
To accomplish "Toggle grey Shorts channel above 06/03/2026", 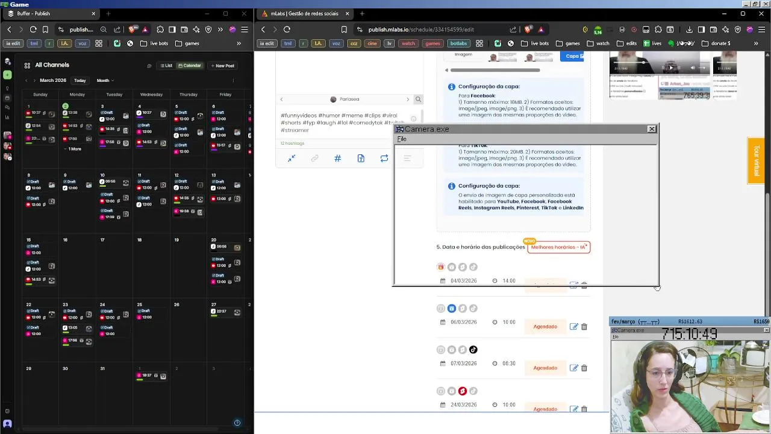I will point(463,309).
